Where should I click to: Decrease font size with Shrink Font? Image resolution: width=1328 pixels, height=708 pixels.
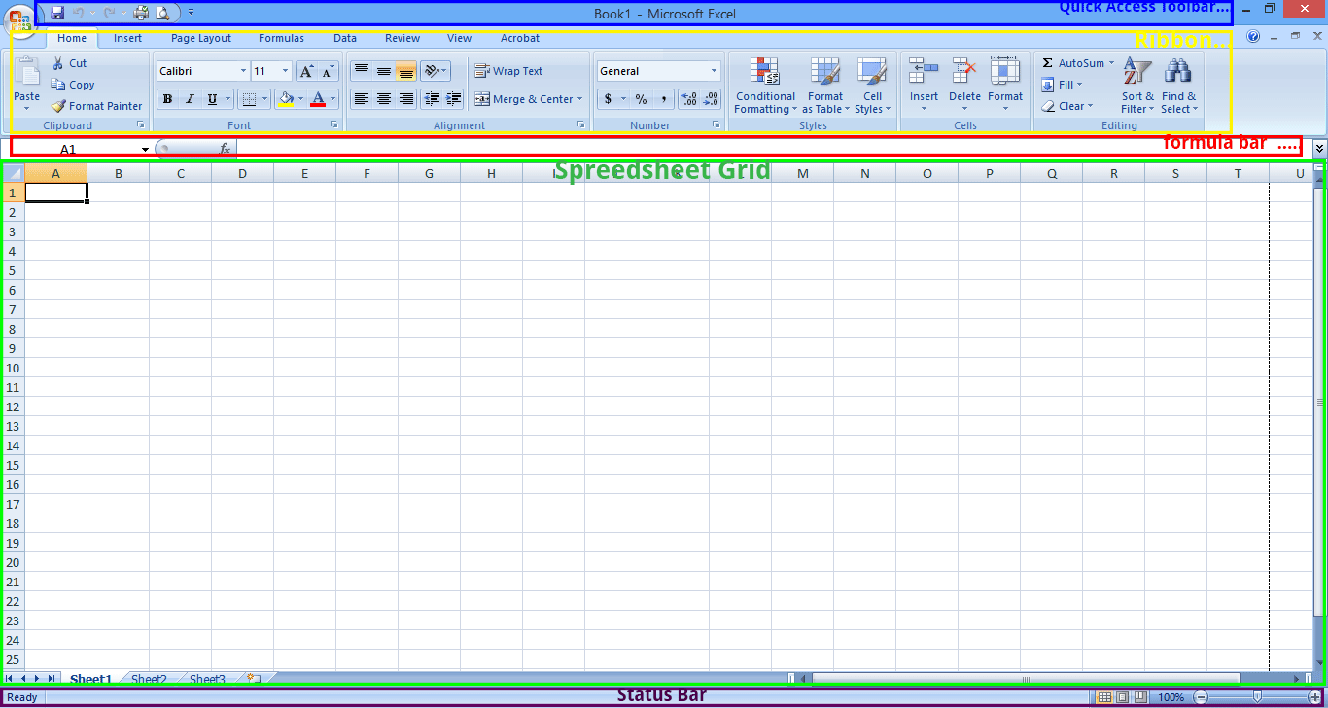tap(328, 71)
